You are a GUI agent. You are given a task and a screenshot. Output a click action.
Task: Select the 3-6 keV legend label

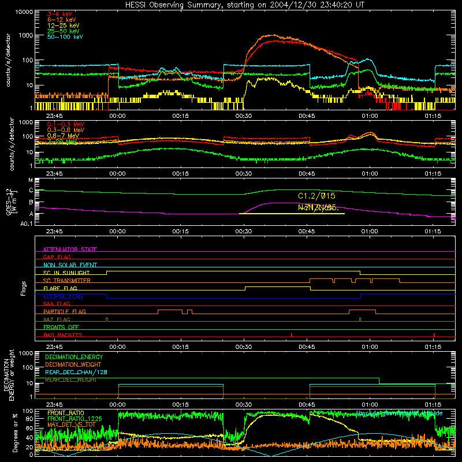click(60, 14)
